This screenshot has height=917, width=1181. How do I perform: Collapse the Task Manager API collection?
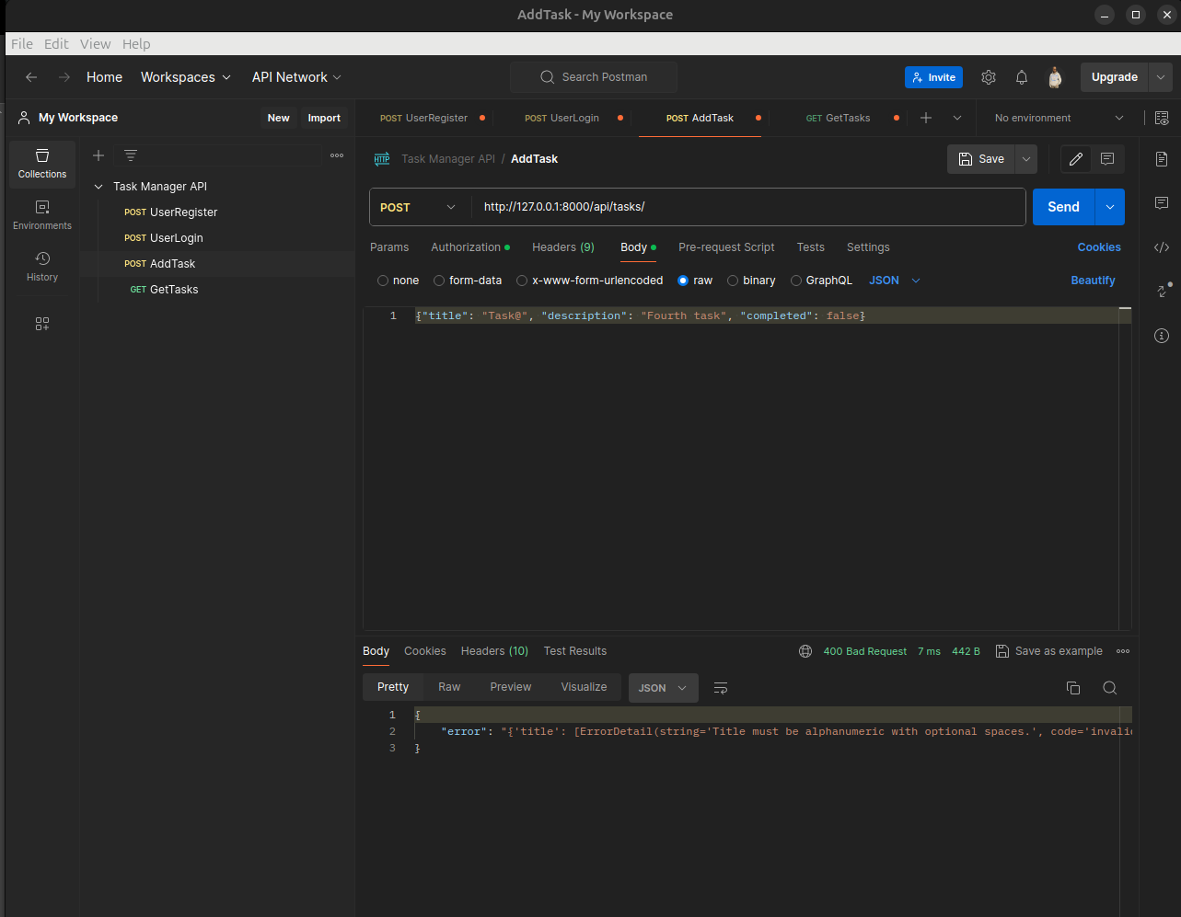(98, 187)
